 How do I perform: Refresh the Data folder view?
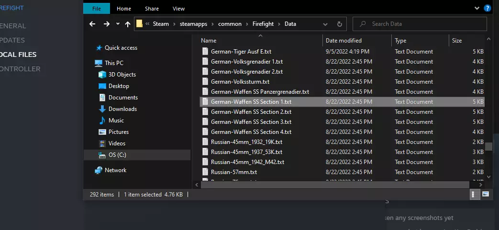point(340,24)
